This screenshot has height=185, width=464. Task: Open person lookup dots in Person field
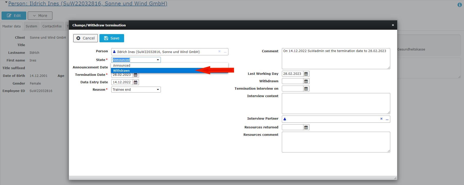[225, 52]
